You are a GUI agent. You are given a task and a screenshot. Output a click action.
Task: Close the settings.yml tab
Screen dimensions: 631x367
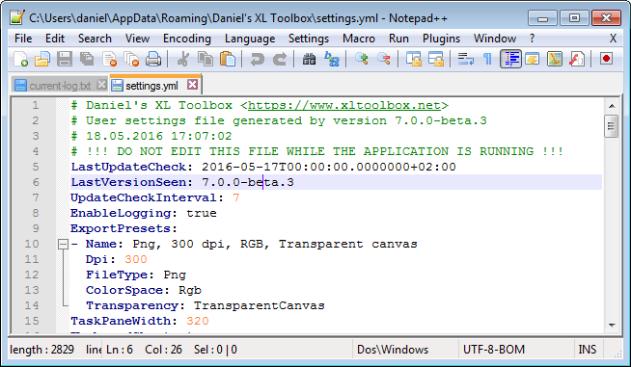pyautogui.click(x=193, y=85)
